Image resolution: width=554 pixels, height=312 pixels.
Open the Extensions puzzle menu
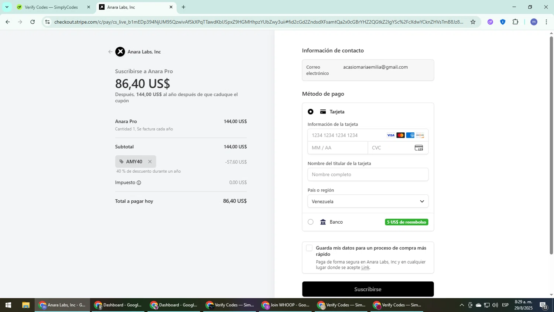coord(516,22)
